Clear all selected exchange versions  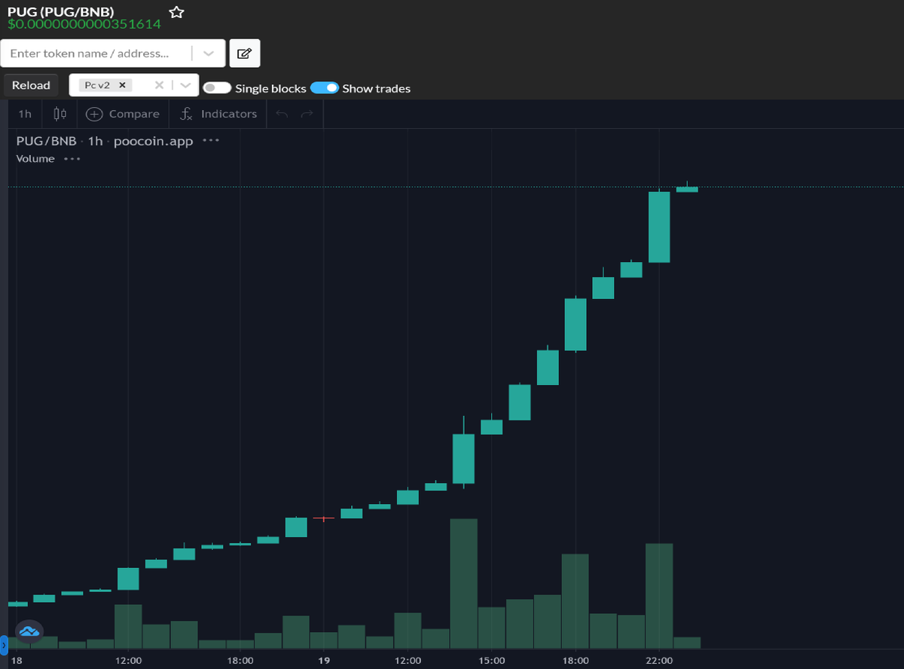[159, 85]
